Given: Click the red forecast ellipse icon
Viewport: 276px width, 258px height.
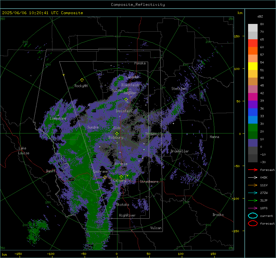Looking at the screenshot, I should coord(253,223).
